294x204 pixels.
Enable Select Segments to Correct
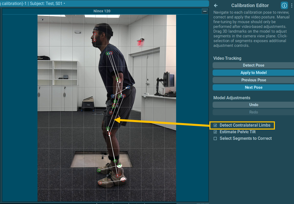[x=215, y=139]
